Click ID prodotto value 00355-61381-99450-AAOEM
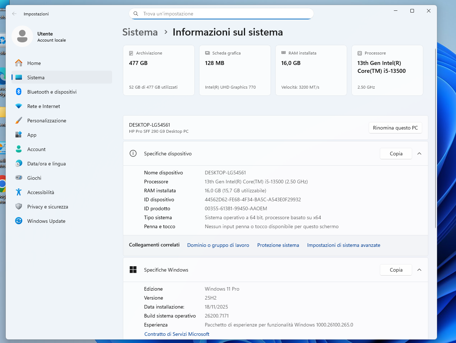The height and width of the screenshot is (343, 456). pos(236,208)
